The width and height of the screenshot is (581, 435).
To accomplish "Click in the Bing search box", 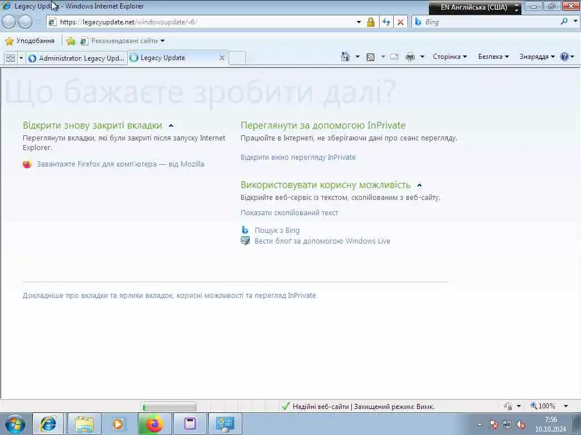I will 489,22.
